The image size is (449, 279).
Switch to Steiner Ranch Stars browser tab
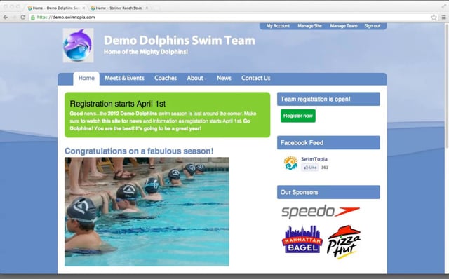119,8
